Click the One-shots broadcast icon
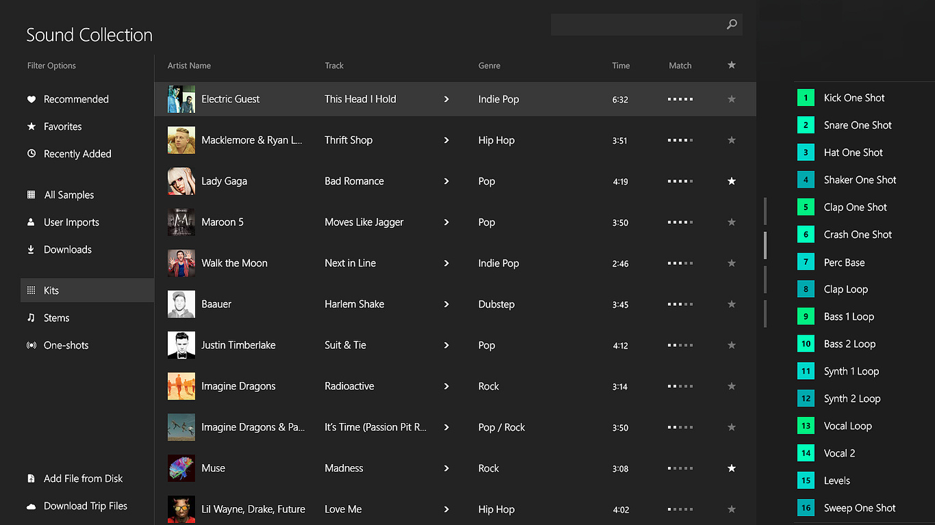The image size is (935, 525). pyautogui.click(x=31, y=346)
